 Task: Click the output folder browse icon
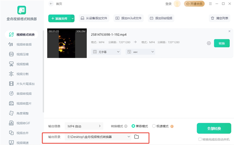point(136,137)
